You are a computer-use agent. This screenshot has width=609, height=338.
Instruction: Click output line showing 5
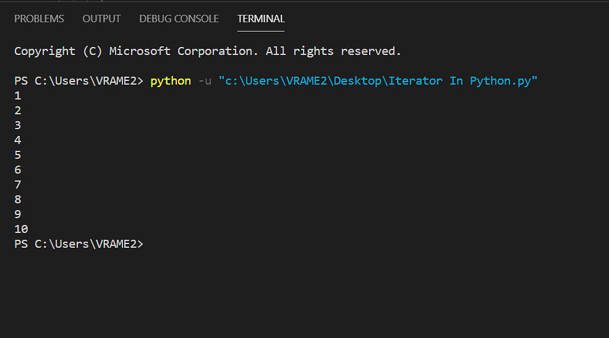pos(17,155)
